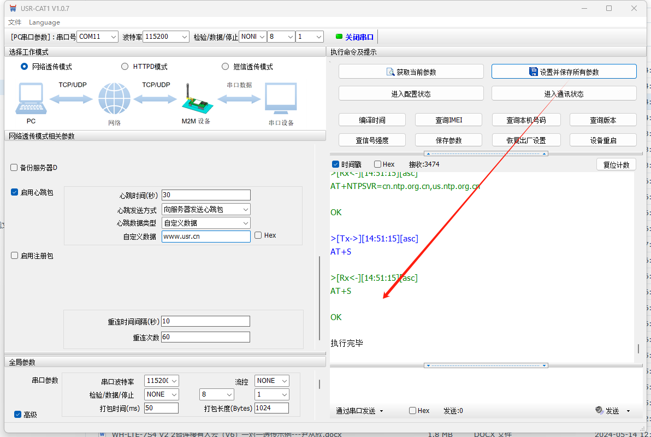651x437 pixels.
Task: Open the 流控 flow control dropdown
Action: point(284,381)
